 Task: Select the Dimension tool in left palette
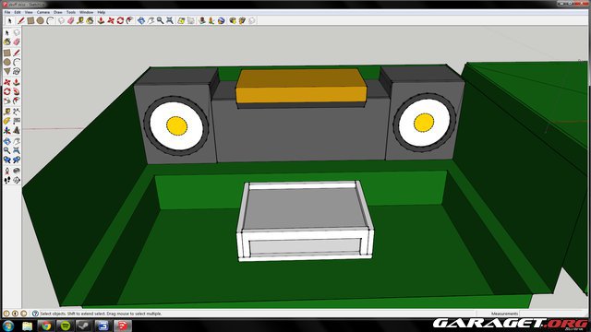click(17, 112)
